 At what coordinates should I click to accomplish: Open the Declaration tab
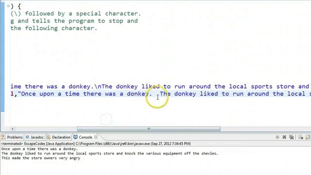click(x=58, y=137)
